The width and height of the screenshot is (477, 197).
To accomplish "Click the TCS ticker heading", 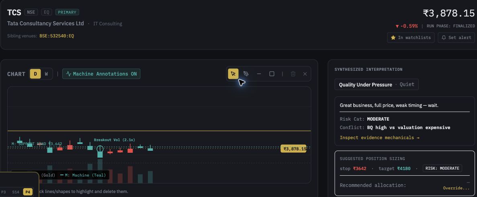I will [x=14, y=12].
